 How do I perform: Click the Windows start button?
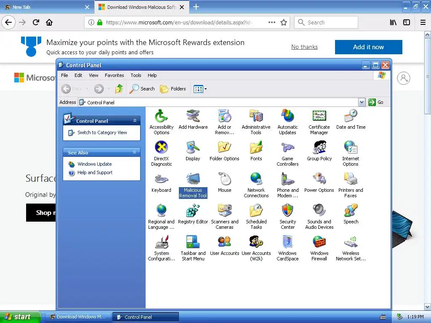click(20, 317)
